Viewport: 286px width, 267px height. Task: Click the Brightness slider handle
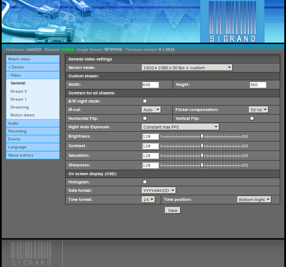202,136
